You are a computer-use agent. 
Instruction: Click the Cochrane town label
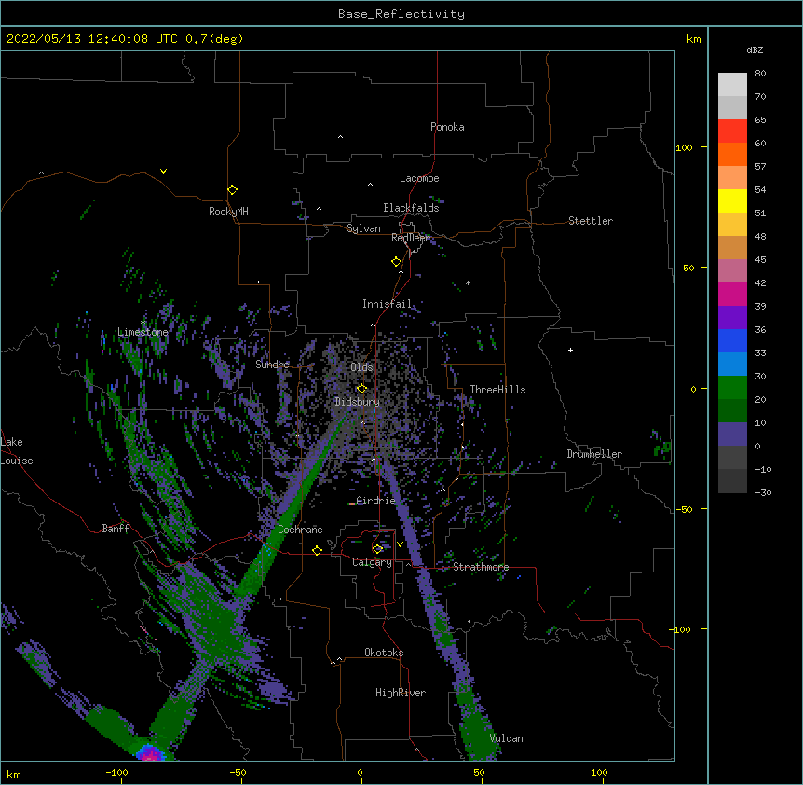[x=300, y=530]
